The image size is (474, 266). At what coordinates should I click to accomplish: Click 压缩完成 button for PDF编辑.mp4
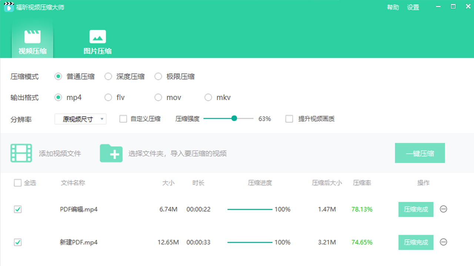click(x=416, y=209)
